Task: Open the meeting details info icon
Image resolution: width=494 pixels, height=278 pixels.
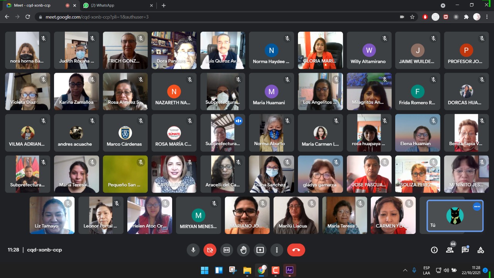Action: 434,250
